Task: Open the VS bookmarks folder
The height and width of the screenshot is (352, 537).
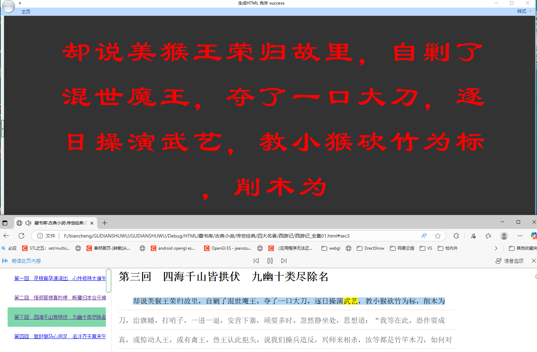Action: (x=426, y=248)
